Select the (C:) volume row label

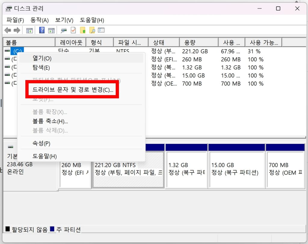click(17, 51)
